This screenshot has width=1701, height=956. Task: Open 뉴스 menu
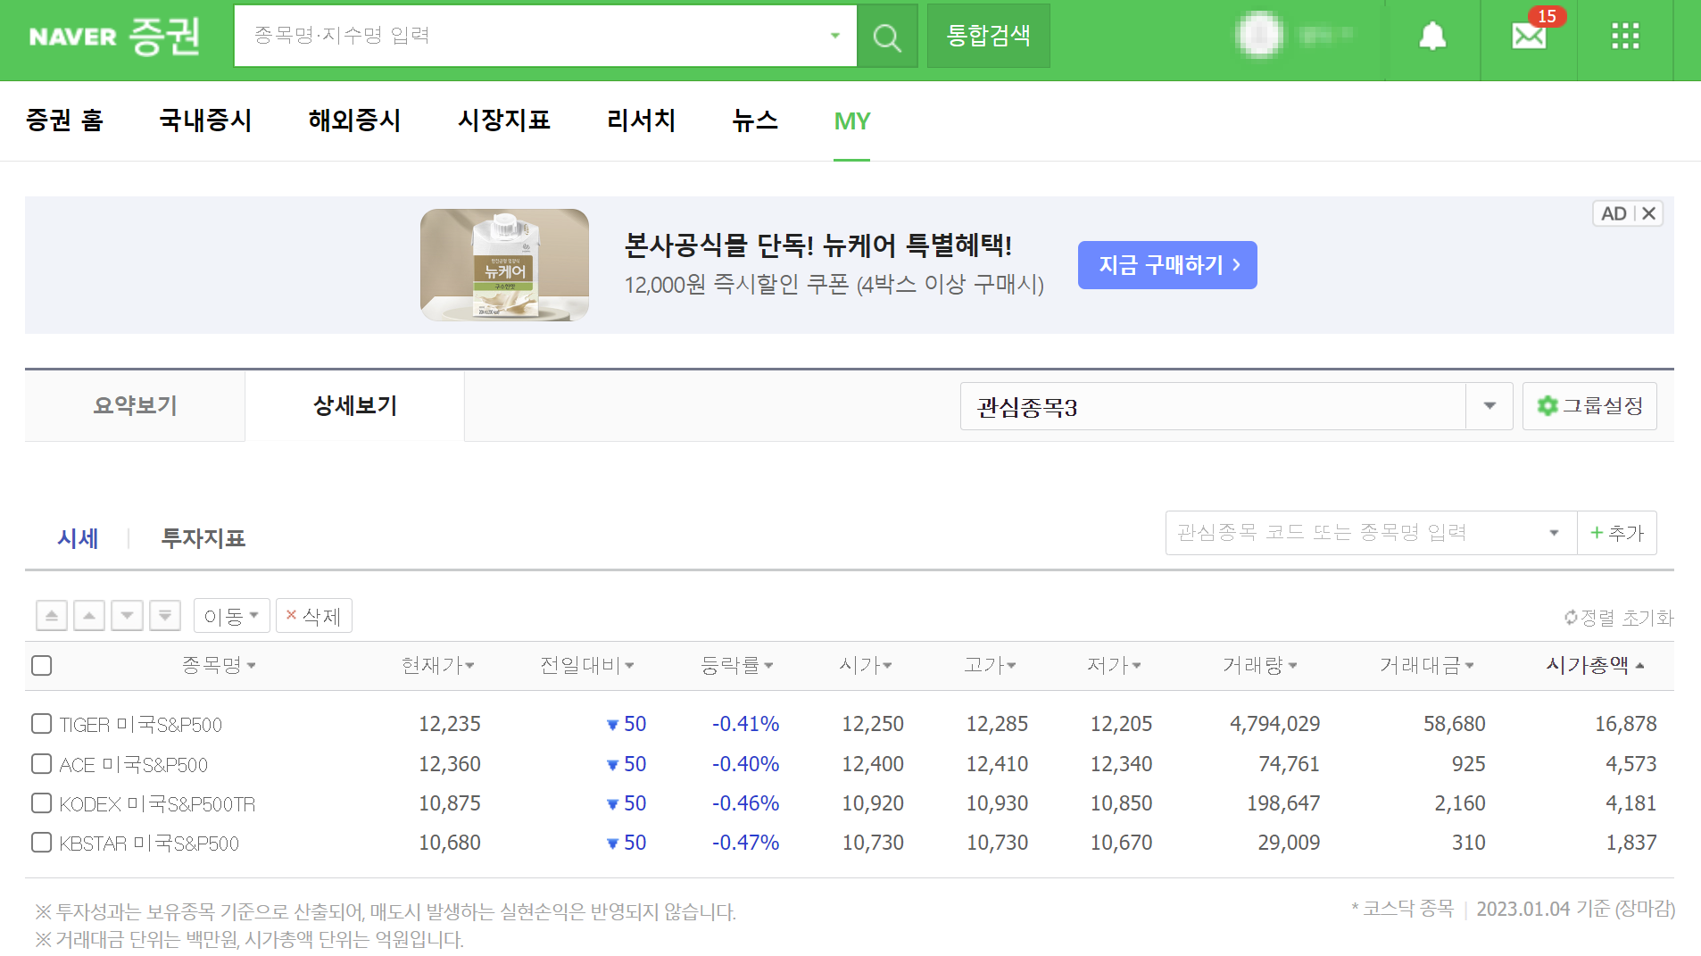[755, 121]
